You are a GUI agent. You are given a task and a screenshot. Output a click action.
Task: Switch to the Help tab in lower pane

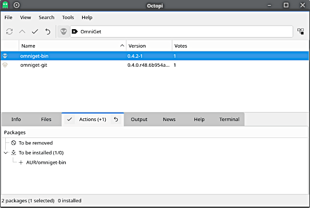199,119
